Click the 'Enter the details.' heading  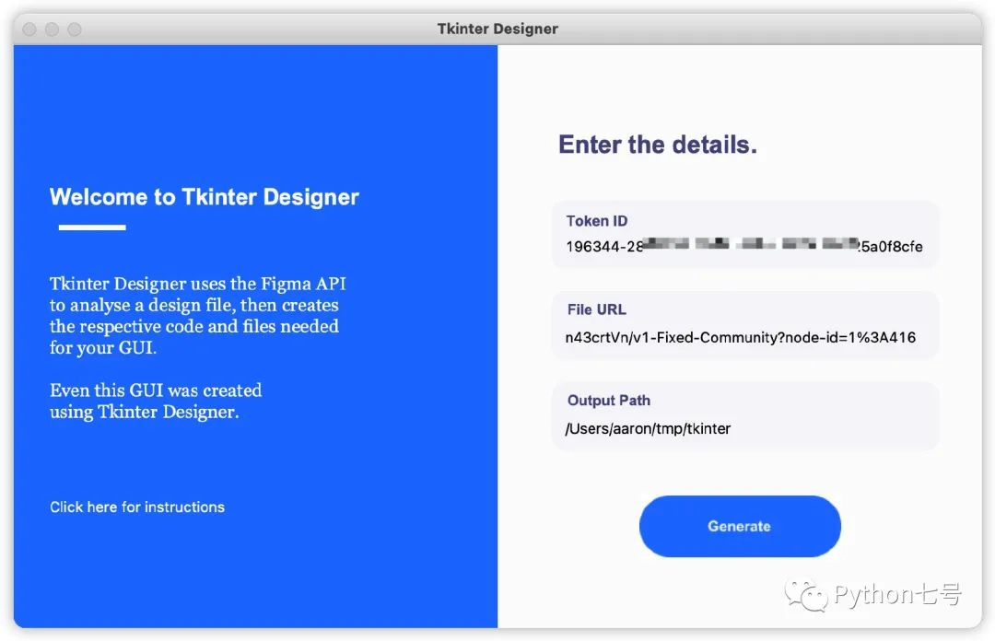656,144
